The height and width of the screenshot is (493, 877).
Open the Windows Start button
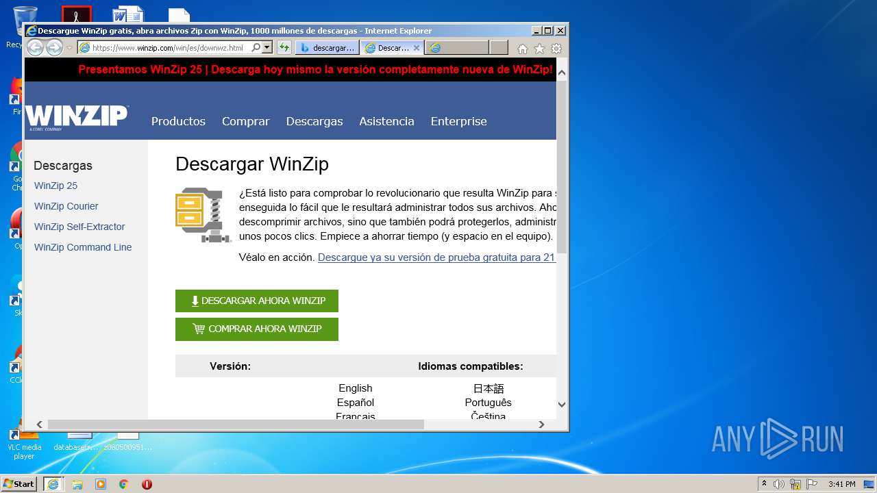tap(19, 483)
